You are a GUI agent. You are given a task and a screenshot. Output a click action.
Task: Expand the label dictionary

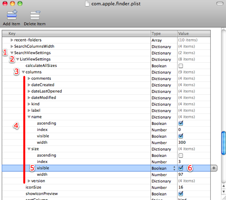(x=29, y=110)
